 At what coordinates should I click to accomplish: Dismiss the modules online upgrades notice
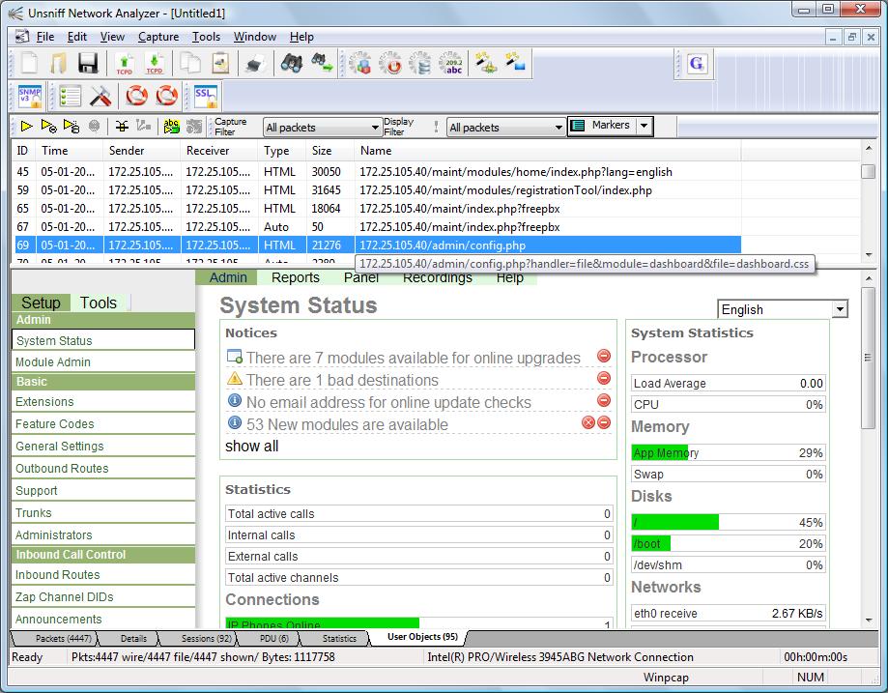pos(604,356)
